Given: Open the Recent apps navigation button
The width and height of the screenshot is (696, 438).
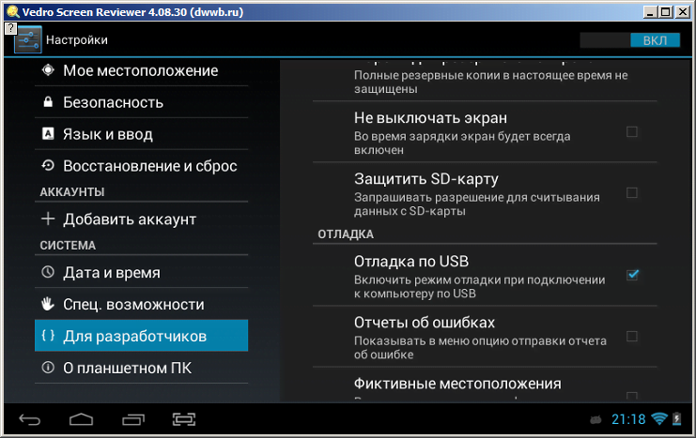Looking at the screenshot, I should pos(132,417).
